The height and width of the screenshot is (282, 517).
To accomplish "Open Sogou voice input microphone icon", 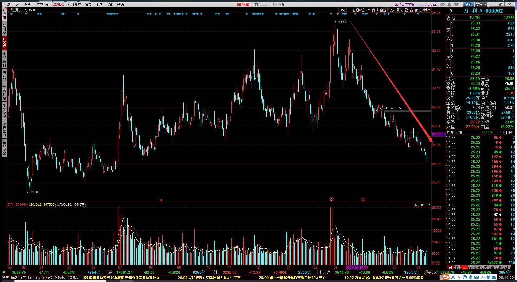I will 471,277.
